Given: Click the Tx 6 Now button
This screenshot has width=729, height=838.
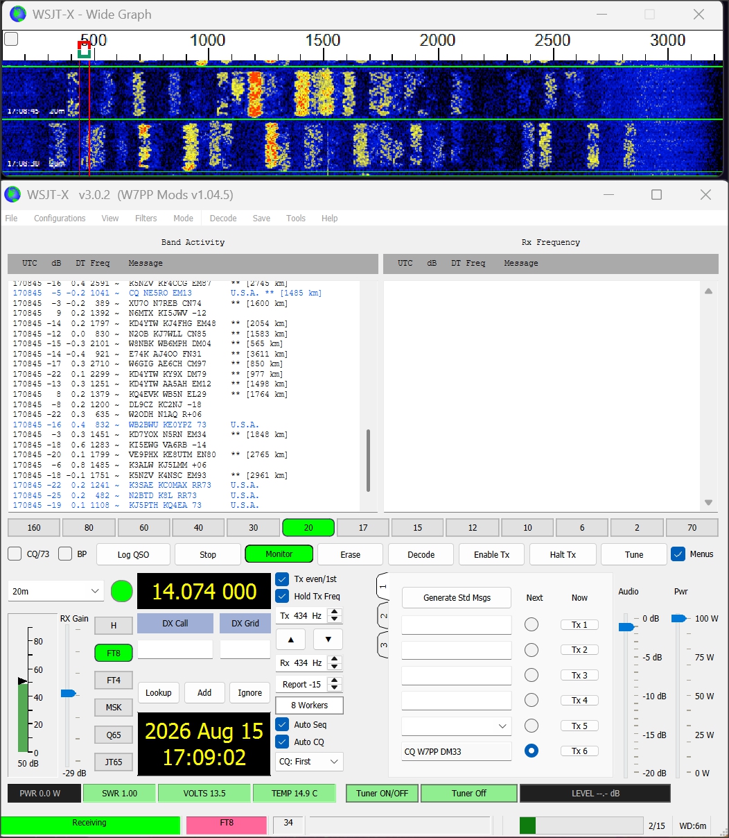Looking at the screenshot, I should 579,751.
